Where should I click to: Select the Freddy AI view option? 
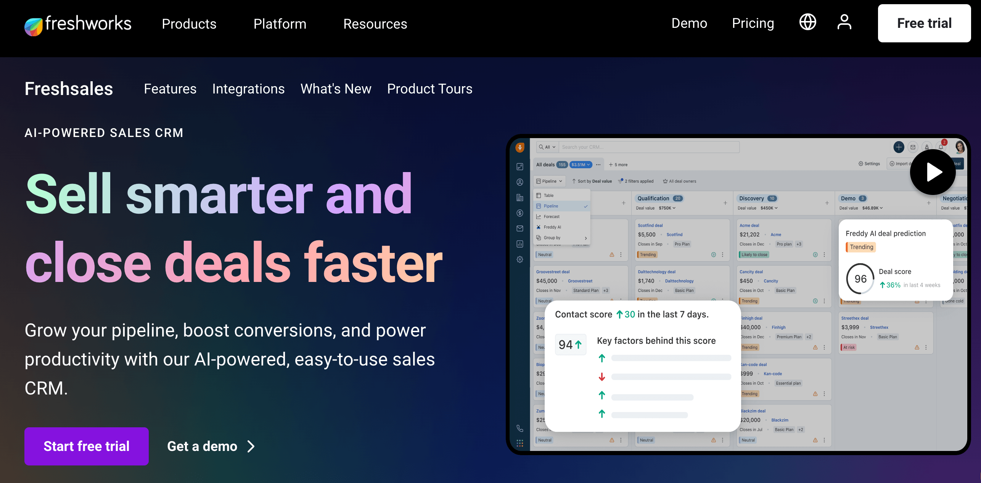(561, 227)
